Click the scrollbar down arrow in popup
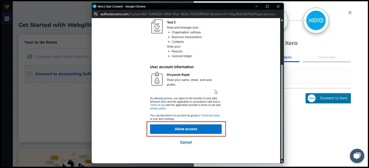This screenshot has width=369, height=168. [x=282, y=161]
